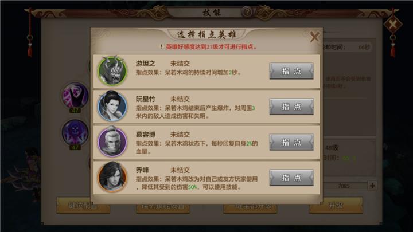Click the 升级 upgrade button
This screenshot has width=413, height=232.
336,205
